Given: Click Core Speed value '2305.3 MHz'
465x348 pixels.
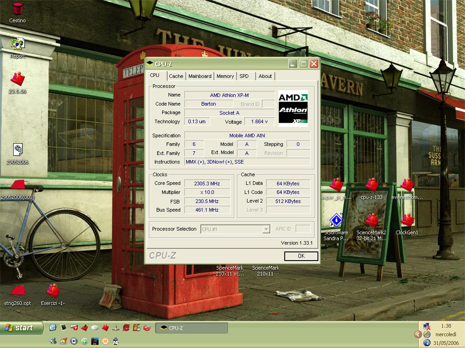Looking at the screenshot, I should tap(207, 184).
